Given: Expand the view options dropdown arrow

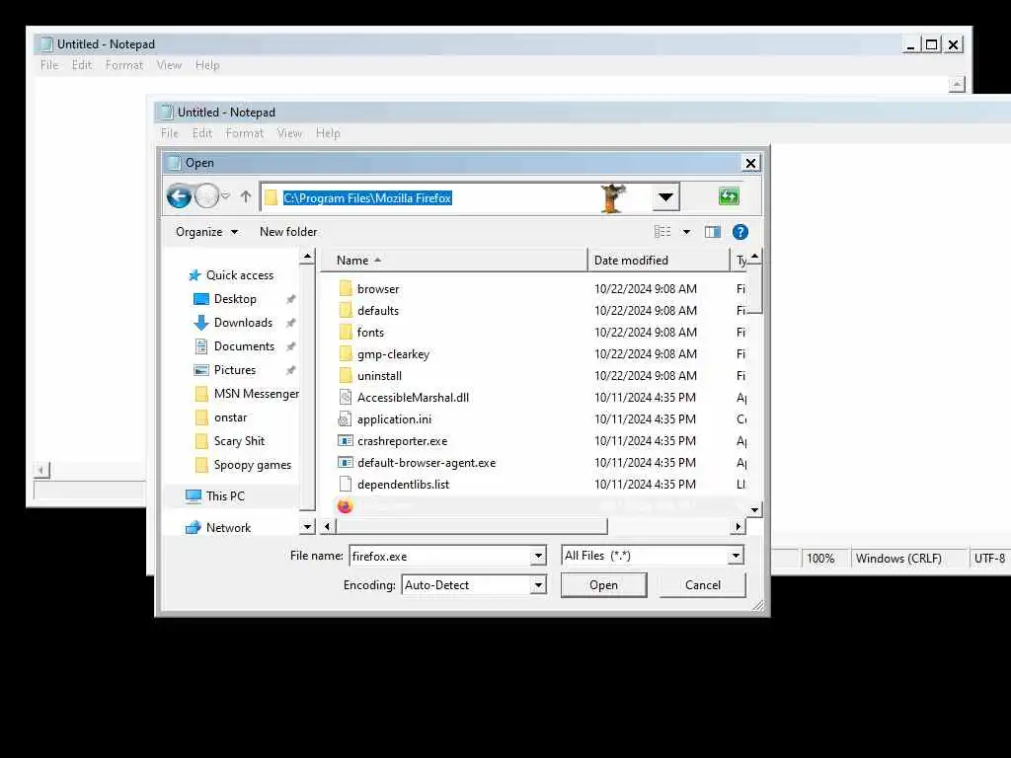Looking at the screenshot, I should point(687,232).
